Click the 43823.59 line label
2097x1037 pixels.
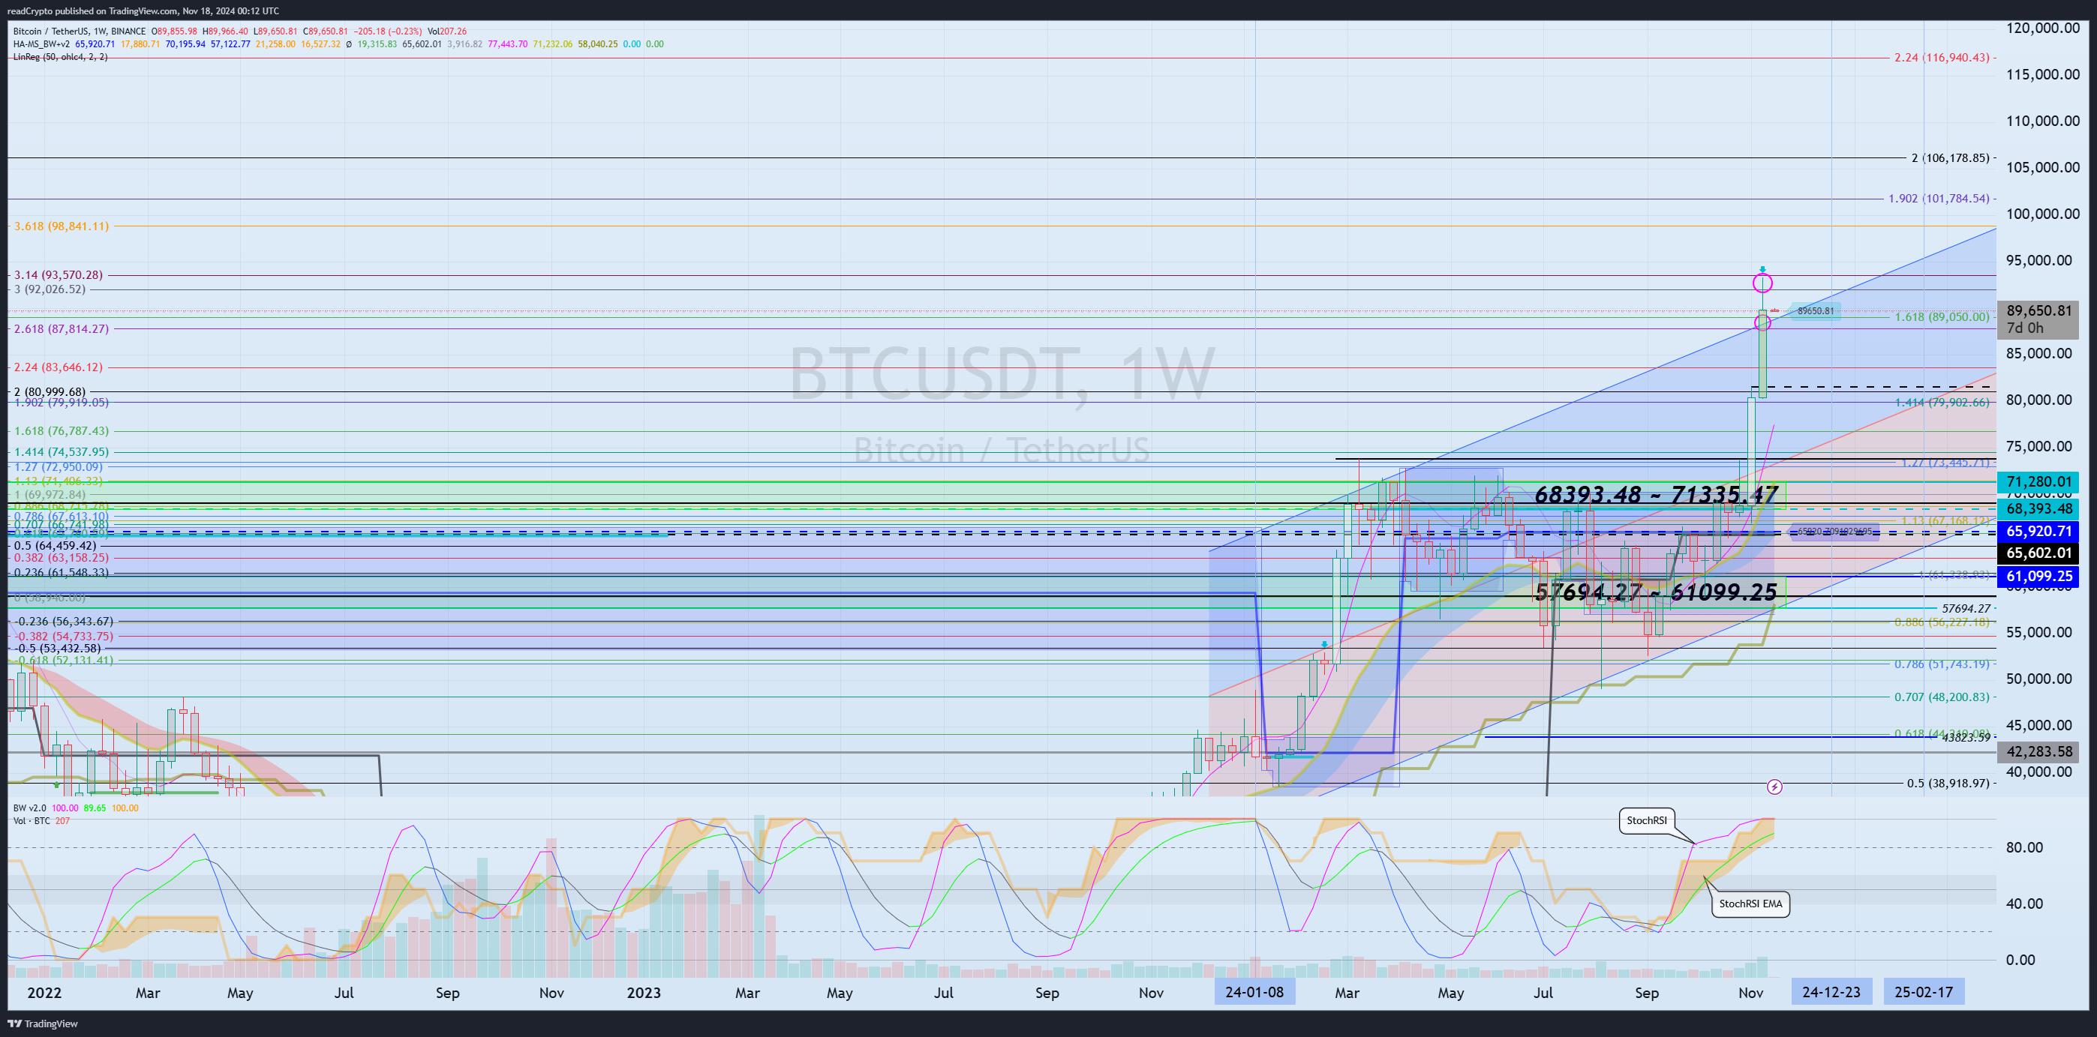[1966, 737]
